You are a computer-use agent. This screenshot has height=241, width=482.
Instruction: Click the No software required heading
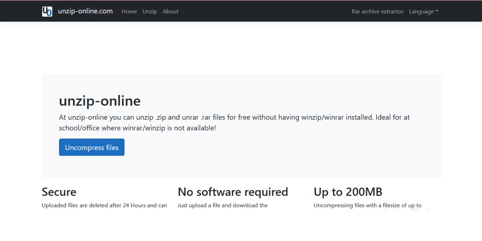pyautogui.click(x=233, y=192)
